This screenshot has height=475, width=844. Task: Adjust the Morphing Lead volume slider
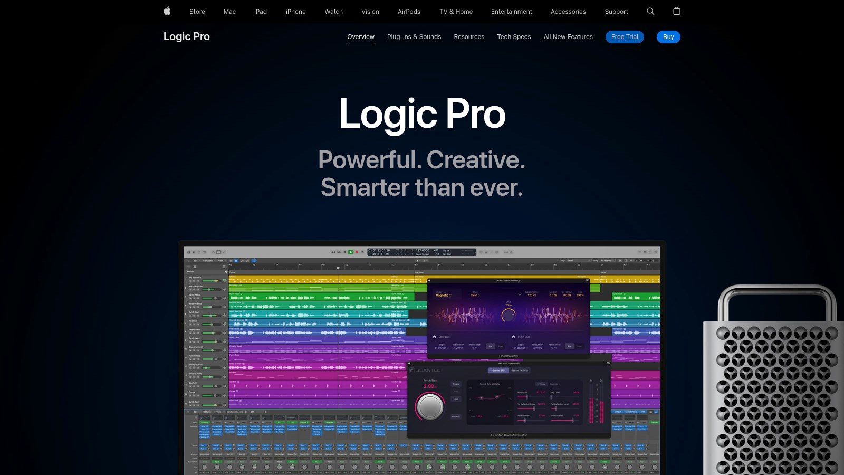(208, 289)
